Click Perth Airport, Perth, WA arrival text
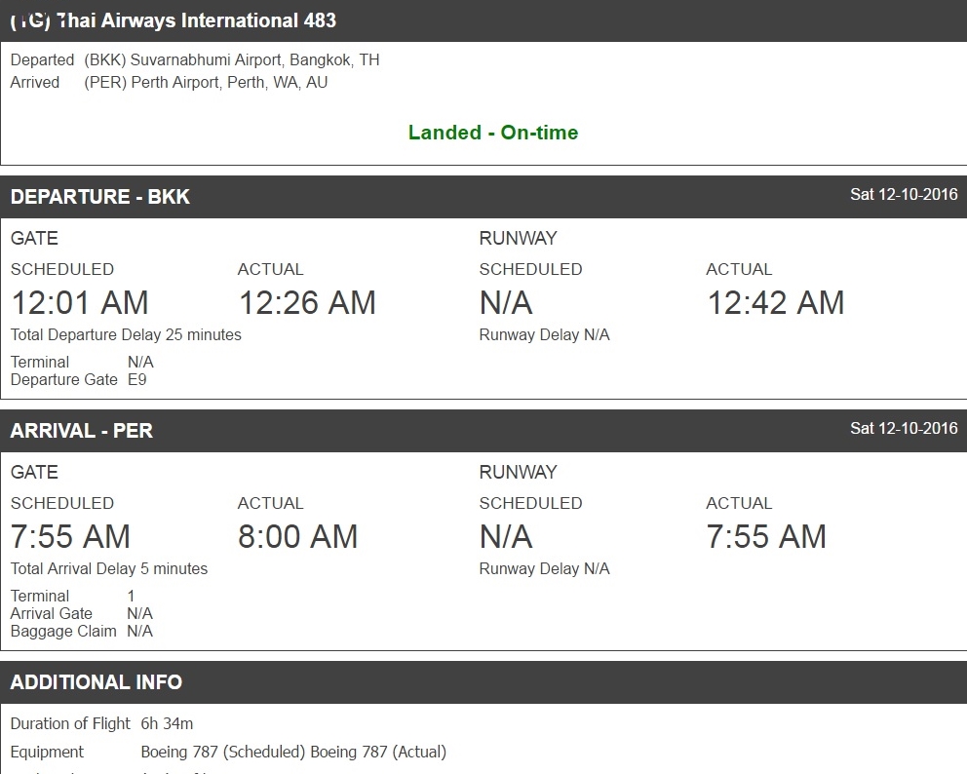967x774 pixels. pyautogui.click(x=206, y=83)
